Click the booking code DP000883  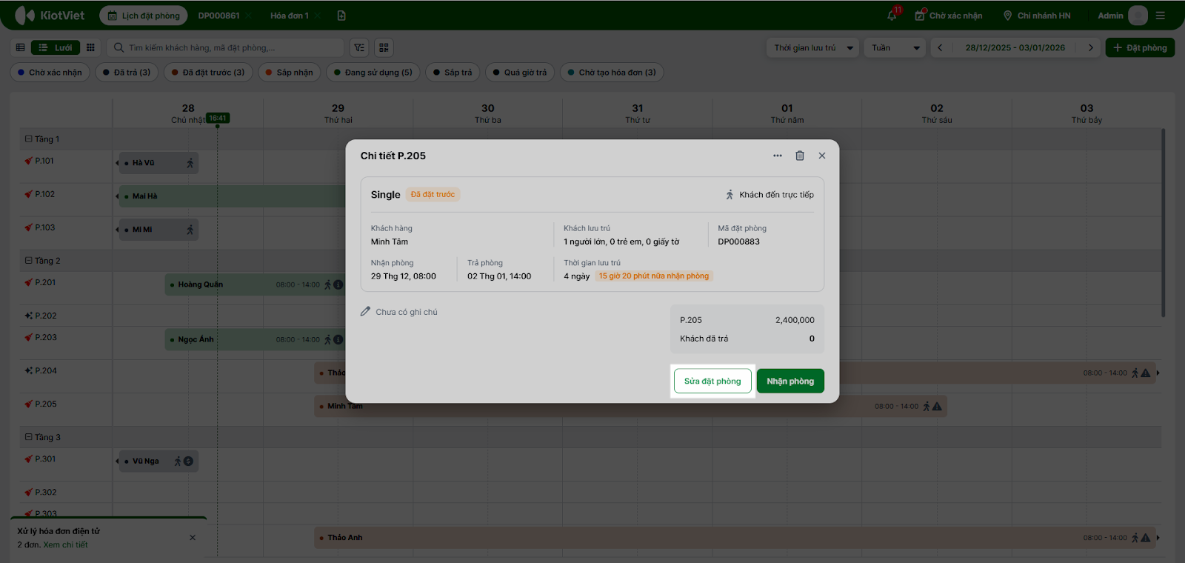738,241
